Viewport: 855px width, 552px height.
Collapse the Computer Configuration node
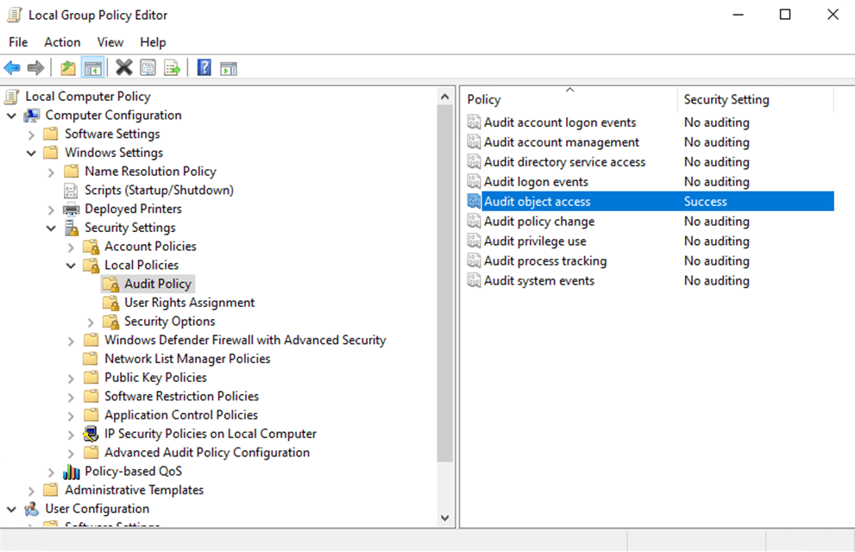[11, 116]
